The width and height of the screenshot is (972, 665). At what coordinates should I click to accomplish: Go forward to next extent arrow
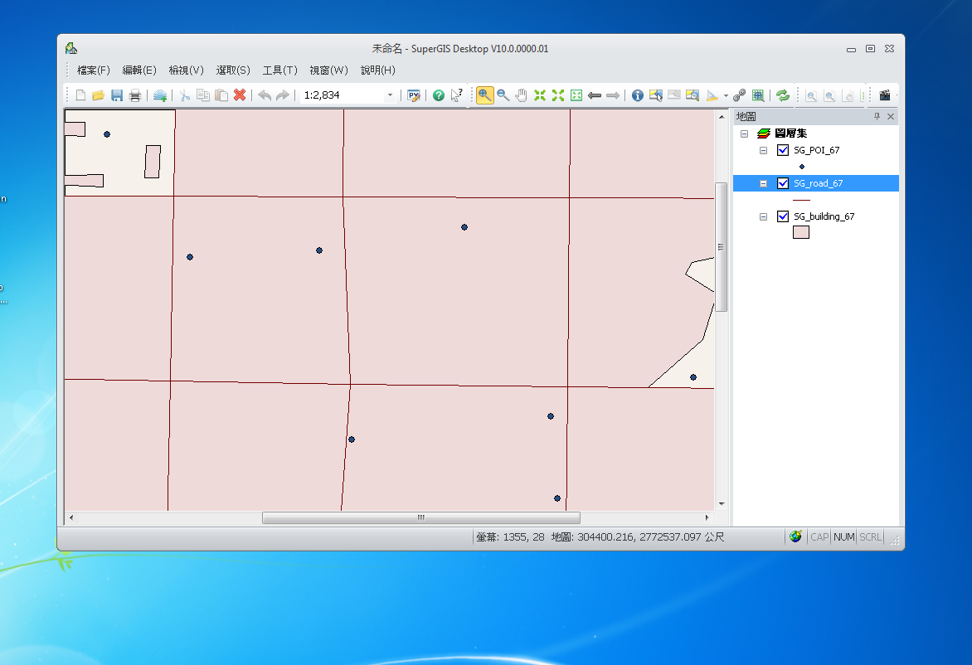(x=613, y=95)
